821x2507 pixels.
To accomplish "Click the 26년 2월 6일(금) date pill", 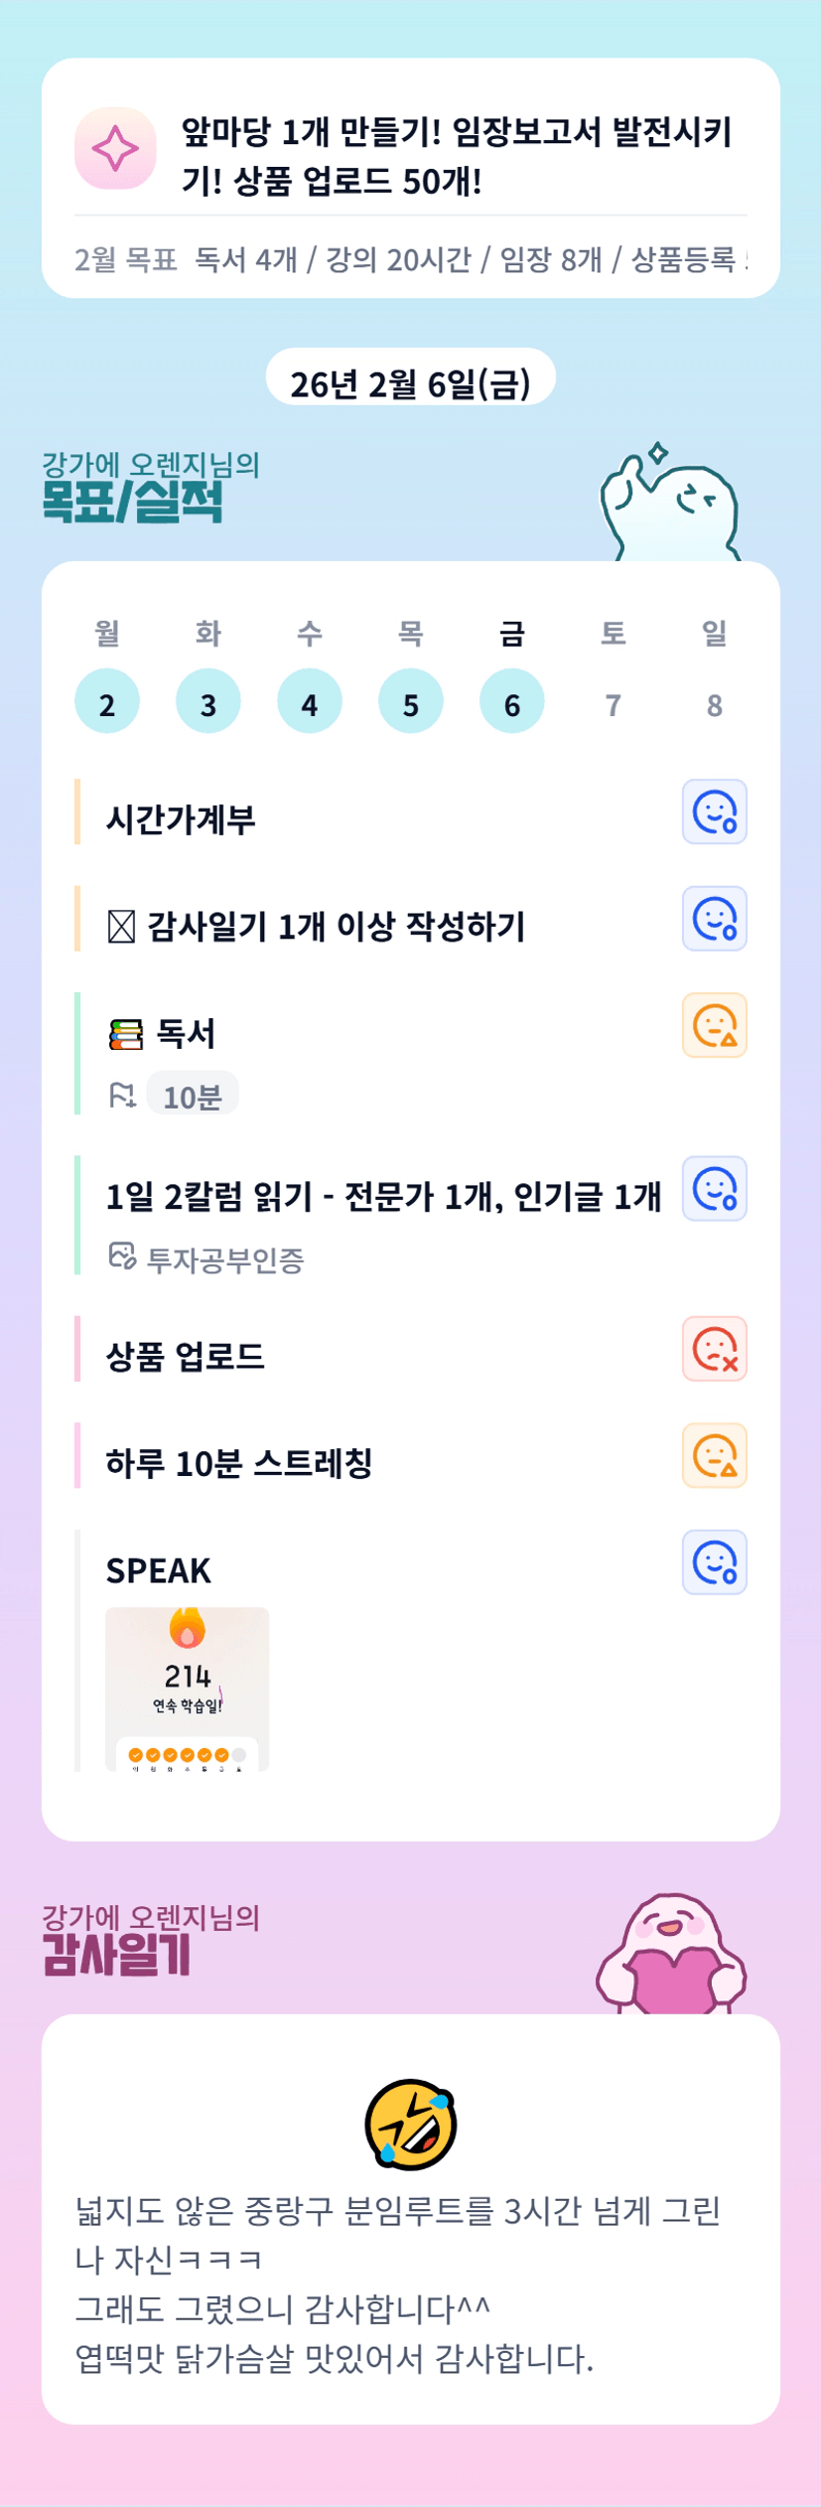I will (x=410, y=381).
